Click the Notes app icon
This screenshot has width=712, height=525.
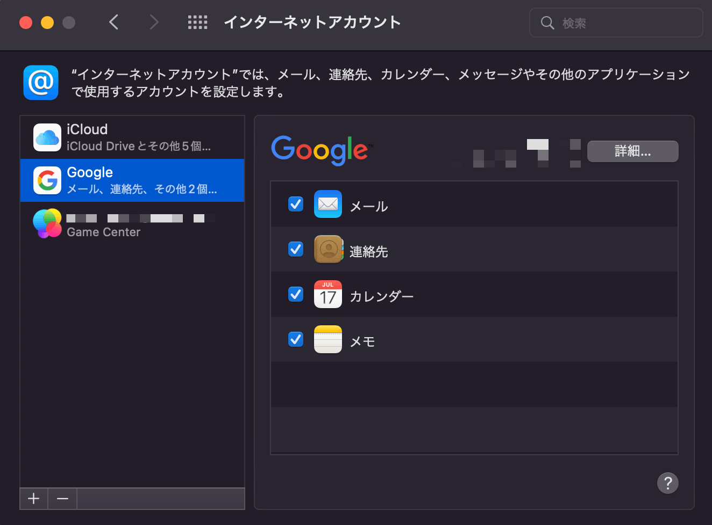click(x=328, y=339)
